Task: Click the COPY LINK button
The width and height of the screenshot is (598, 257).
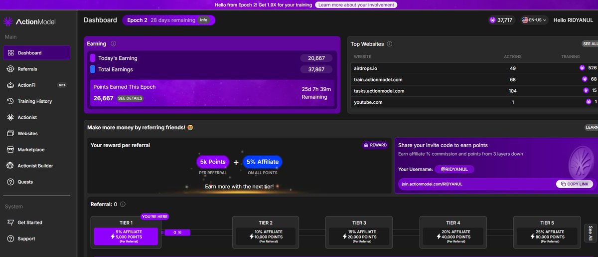Action: click(575, 184)
